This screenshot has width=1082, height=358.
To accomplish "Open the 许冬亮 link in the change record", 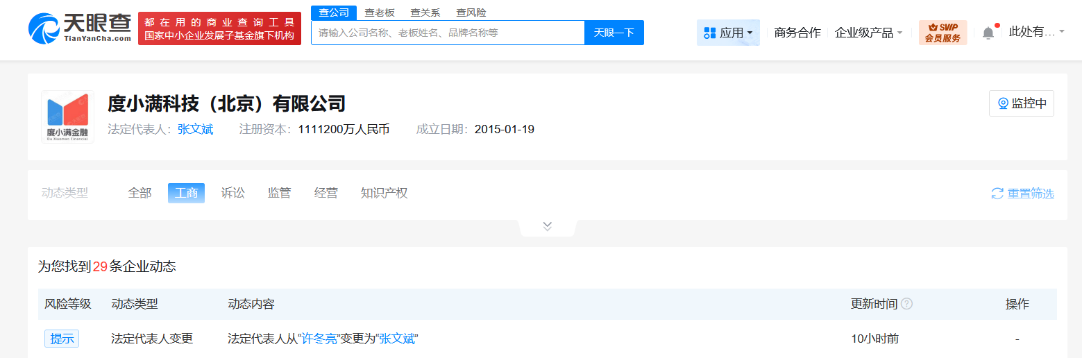I will pyautogui.click(x=320, y=339).
